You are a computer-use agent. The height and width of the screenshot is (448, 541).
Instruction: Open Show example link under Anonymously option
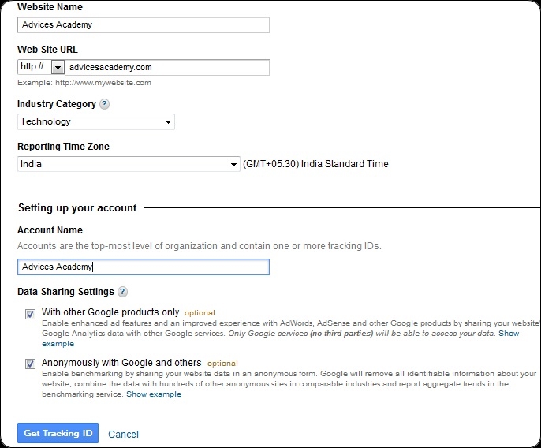click(x=154, y=394)
